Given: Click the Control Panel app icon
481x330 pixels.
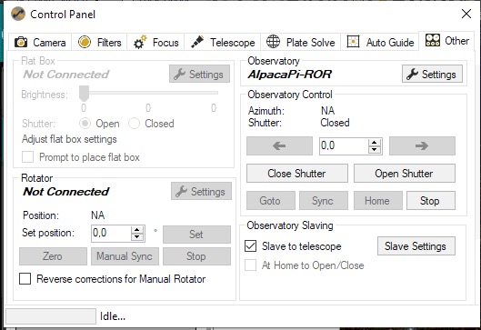Looking at the screenshot, I should pyautogui.click(x=18, y=15).
